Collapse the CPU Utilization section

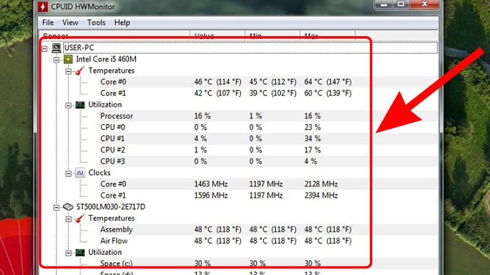pos(69,105)
